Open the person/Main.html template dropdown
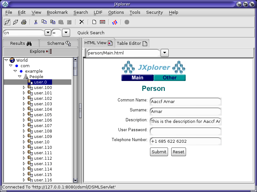This screenshot has height=192, width=257. (x=164, y=53)
